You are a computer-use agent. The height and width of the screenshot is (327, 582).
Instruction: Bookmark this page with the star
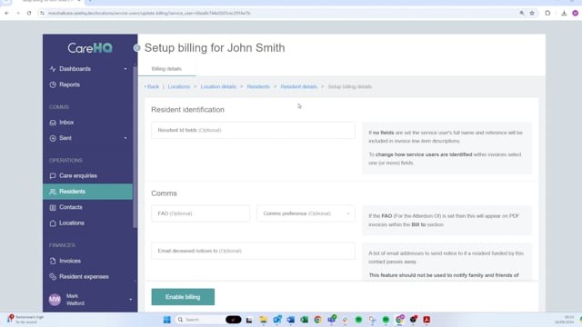(532, 13)
